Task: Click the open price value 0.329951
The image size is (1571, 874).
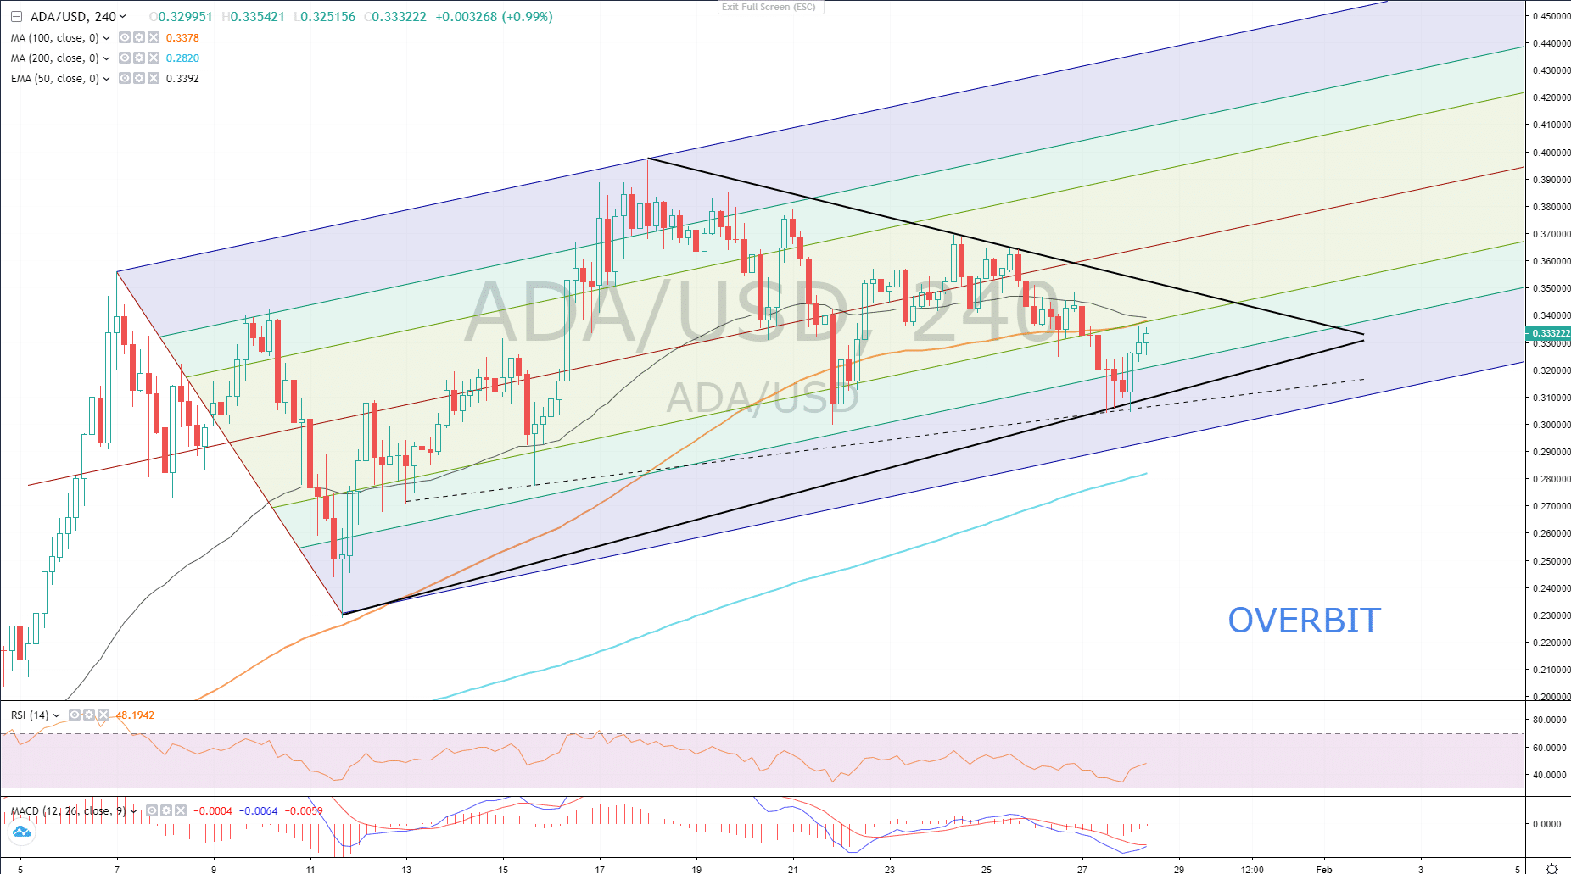Action: pyautogui.click(x=186, y=17)
